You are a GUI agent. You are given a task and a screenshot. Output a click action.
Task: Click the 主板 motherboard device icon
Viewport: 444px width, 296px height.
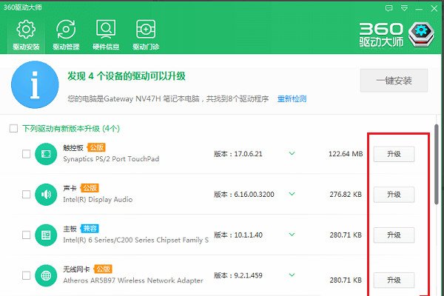pyautogui.click(x=46, y=235)
